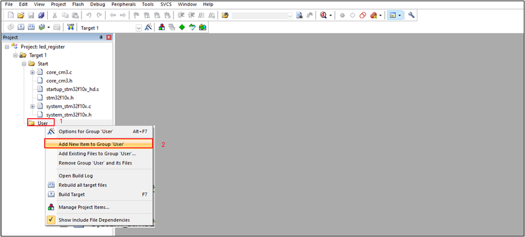Viewport: 525px width, 237px height.
Task: Open the Batch Build dropdown arrow
Action: click(48, 28)
